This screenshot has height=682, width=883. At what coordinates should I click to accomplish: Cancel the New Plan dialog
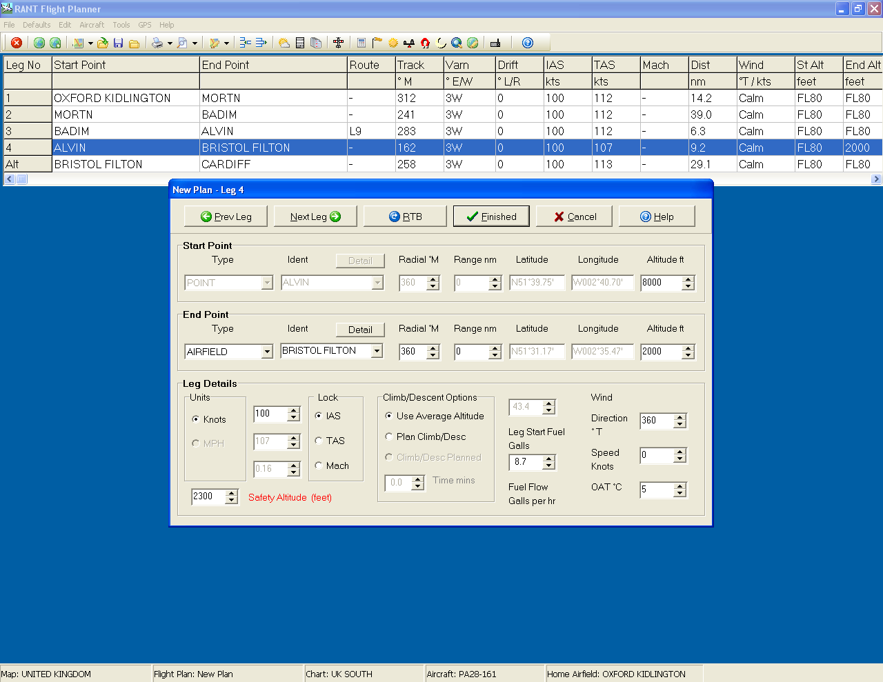click(x=574, y=217)
